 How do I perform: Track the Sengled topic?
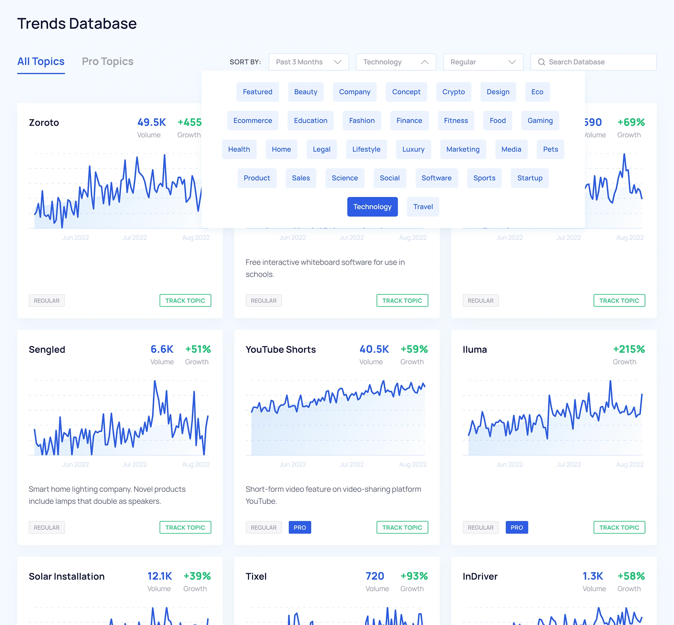185,528
